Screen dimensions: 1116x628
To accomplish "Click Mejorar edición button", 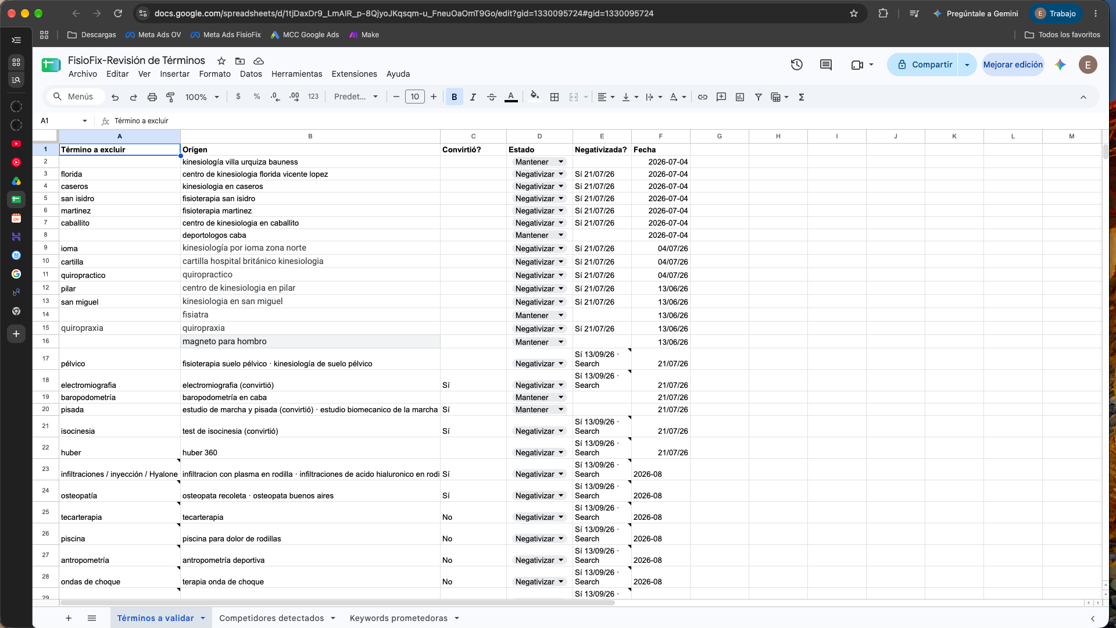I will [x=1013, y=65].
